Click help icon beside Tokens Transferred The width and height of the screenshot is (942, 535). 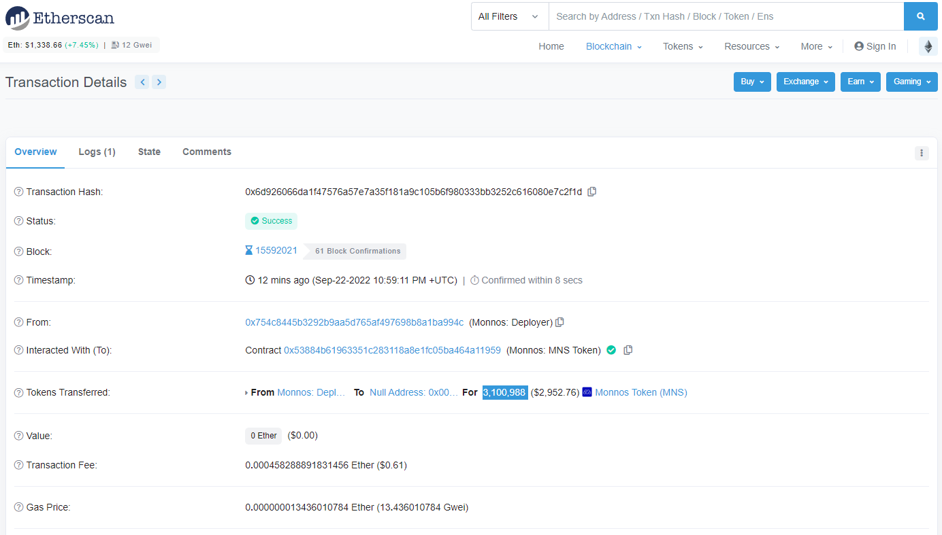click(x=19, y=392)
